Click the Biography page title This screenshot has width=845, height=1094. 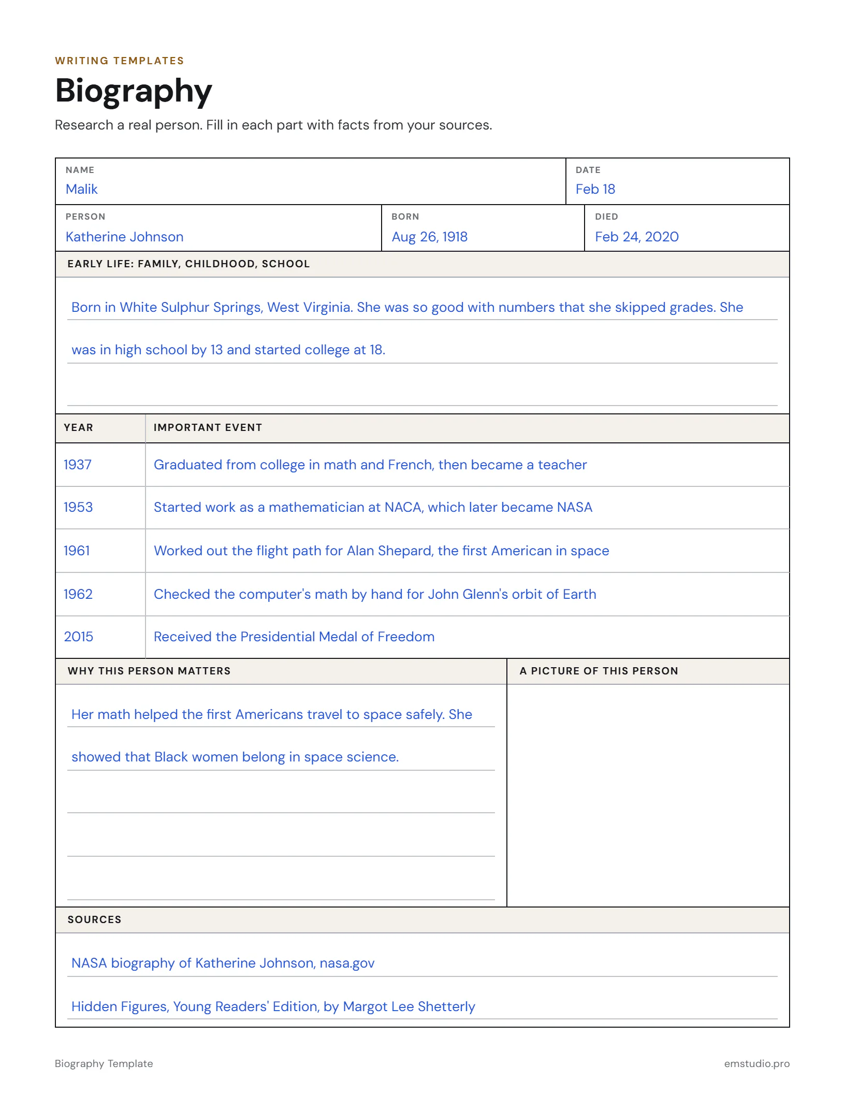[x=134, y=91]
